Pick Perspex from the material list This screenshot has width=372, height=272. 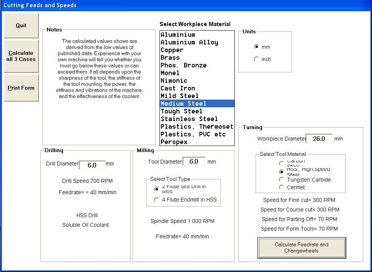tap(197, 142)
